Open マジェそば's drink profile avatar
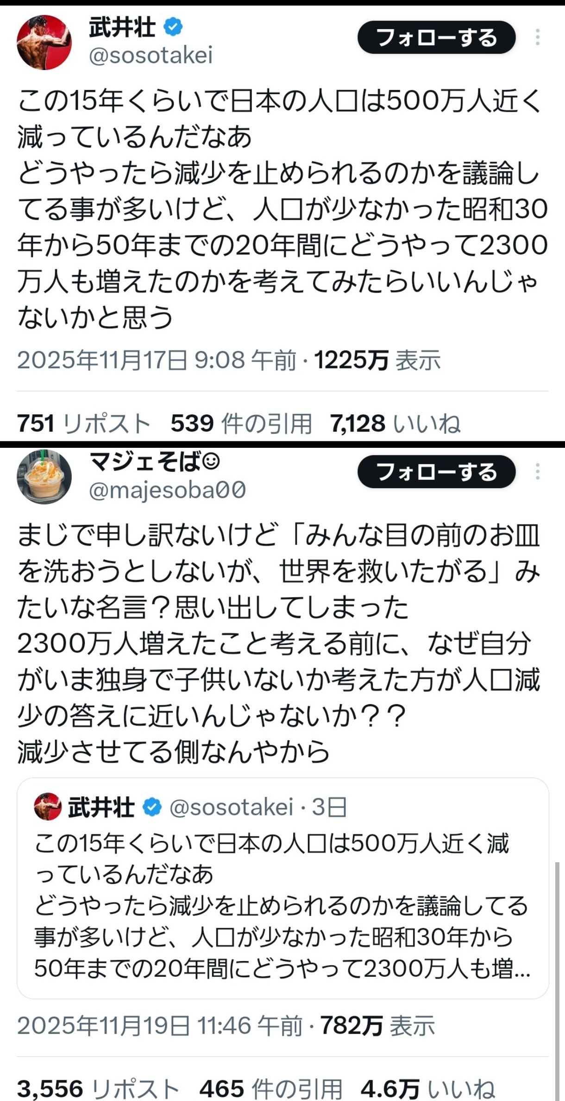The image size is (565, 1101). 44,476
